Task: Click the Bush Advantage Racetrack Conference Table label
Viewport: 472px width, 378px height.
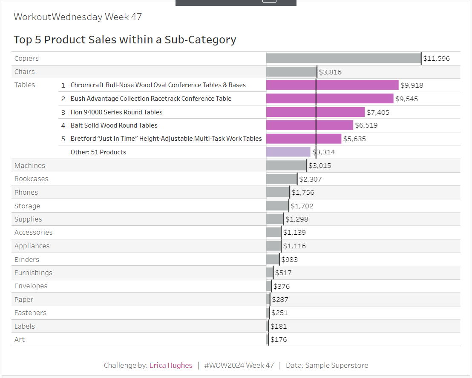Action: [151, 99]
